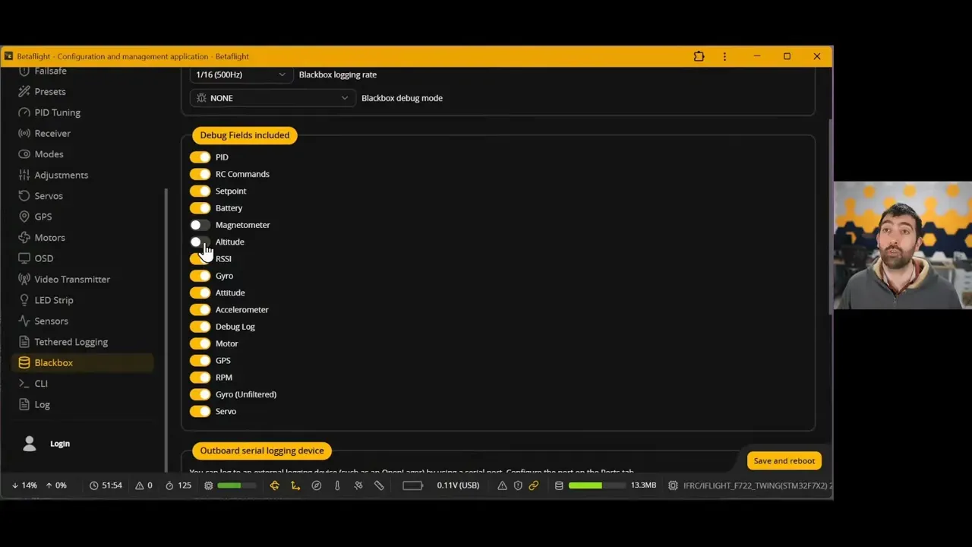Click the LED Strip icon
This screenshot has width=972, height=547.
click(24, 300)
